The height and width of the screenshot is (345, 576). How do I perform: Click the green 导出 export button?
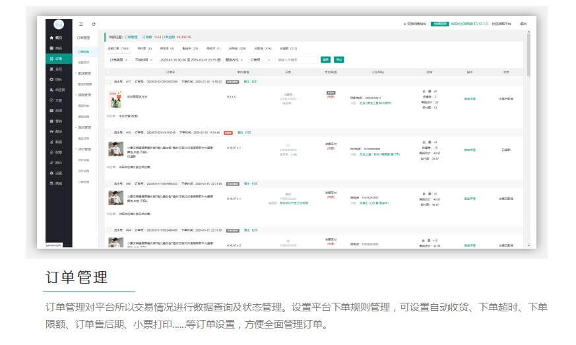coord(338,59)
